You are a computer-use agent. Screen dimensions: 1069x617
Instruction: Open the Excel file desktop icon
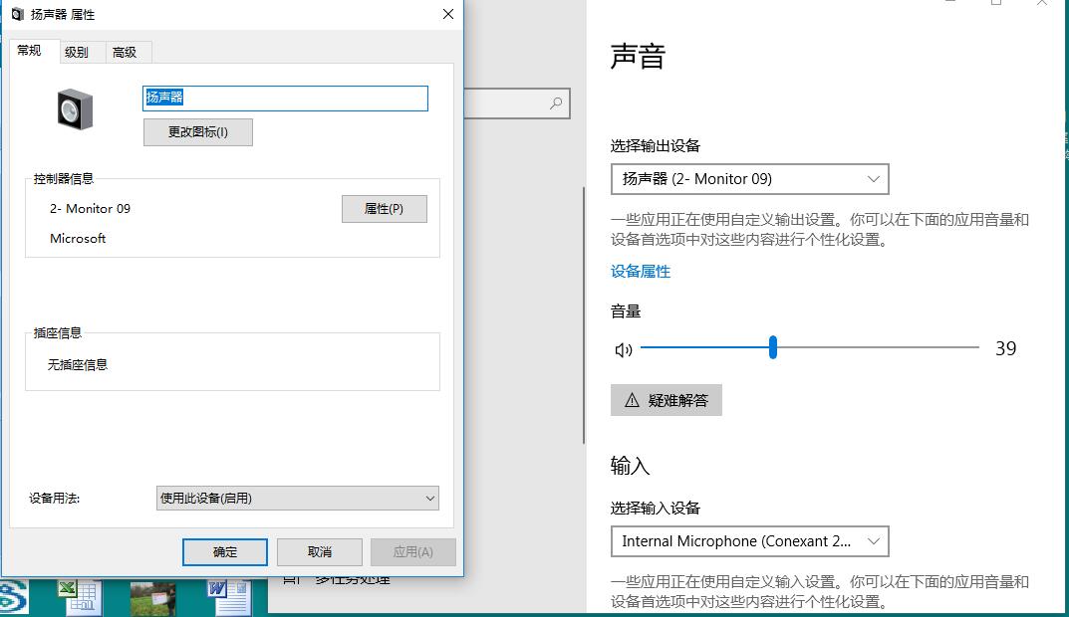(x=78, y=597)
